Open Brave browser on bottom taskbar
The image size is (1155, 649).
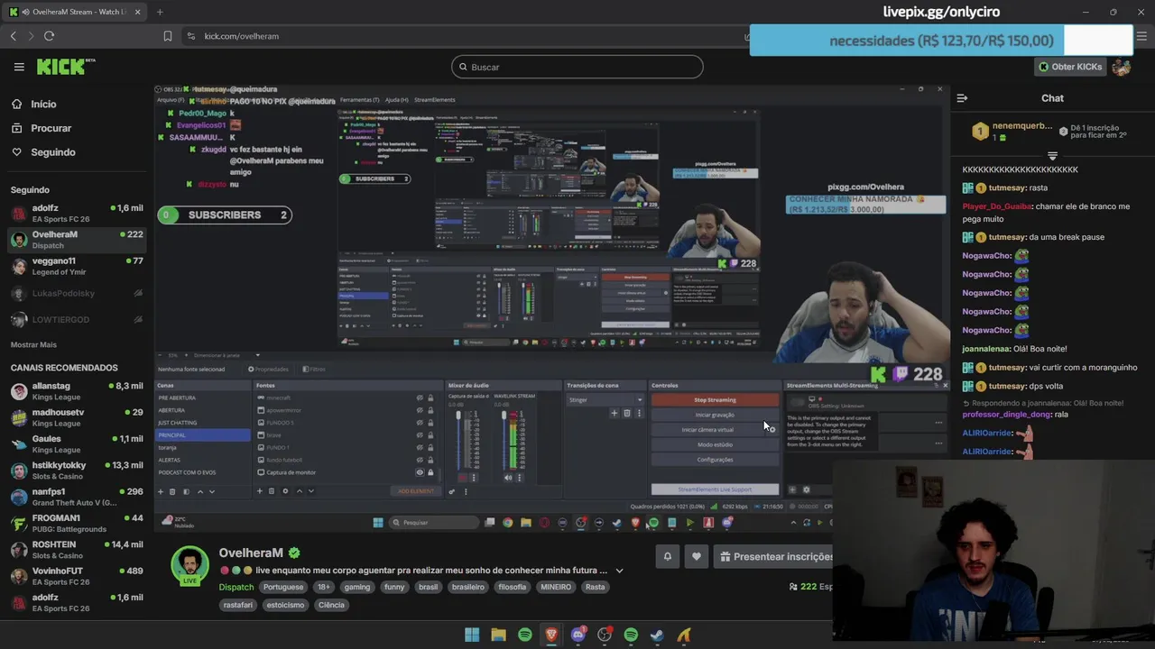551,635
